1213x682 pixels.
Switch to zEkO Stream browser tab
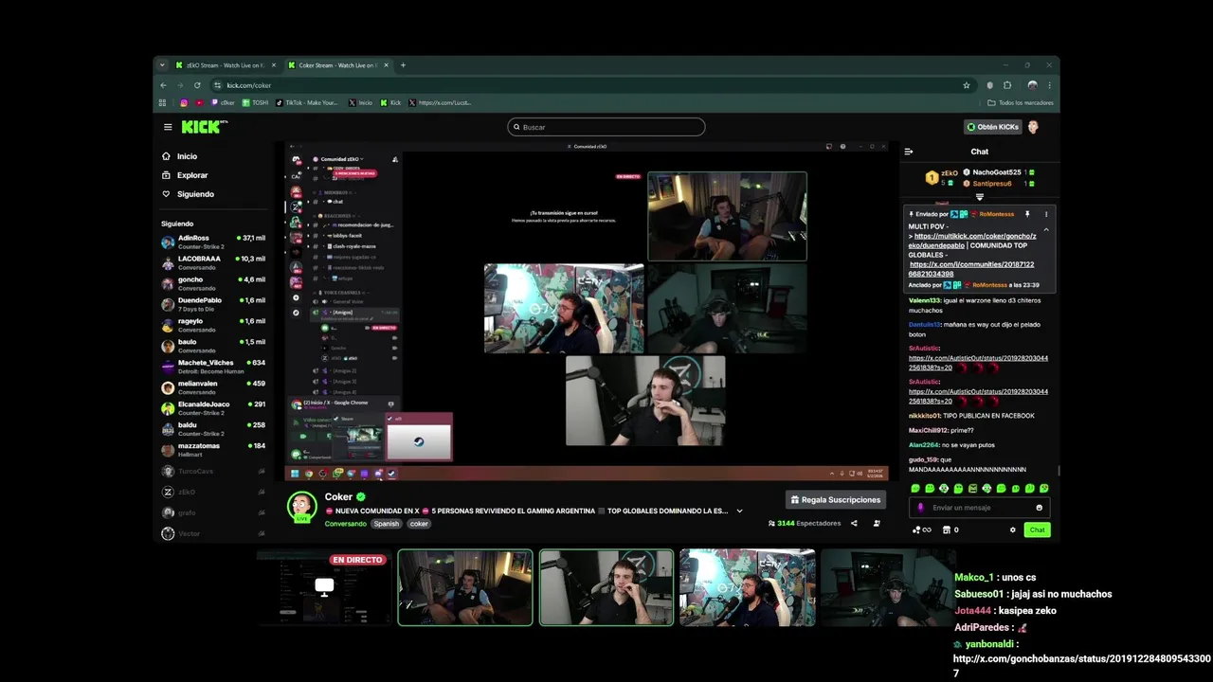224,65
